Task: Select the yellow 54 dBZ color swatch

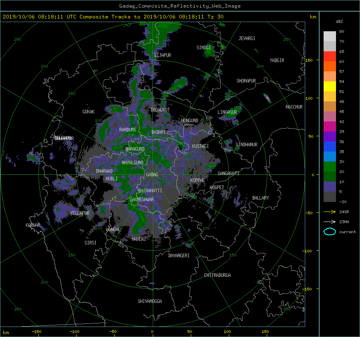Action: click(330, 86)
